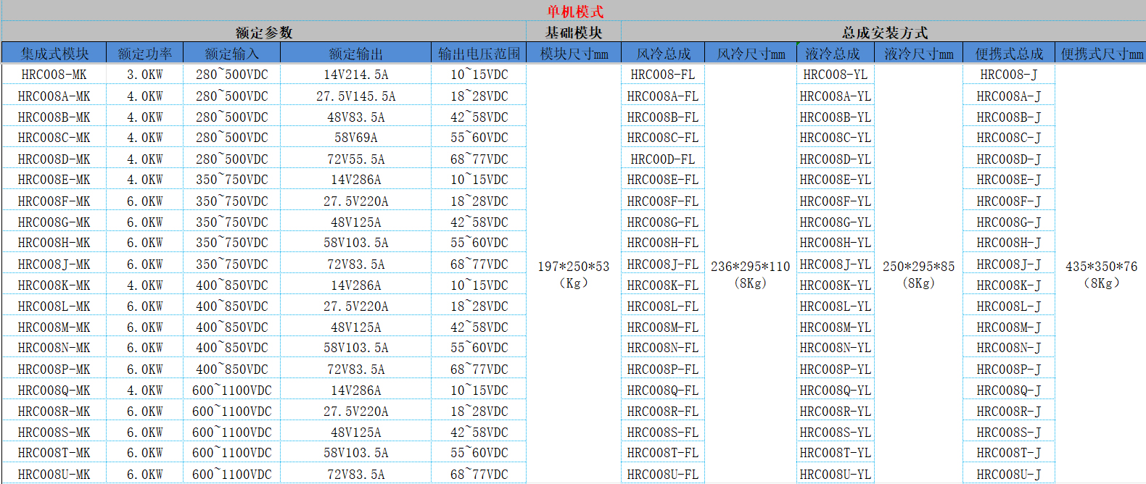Select the HRC008-MK module cell
The image size is (1146, 484).
coord(54,75)
